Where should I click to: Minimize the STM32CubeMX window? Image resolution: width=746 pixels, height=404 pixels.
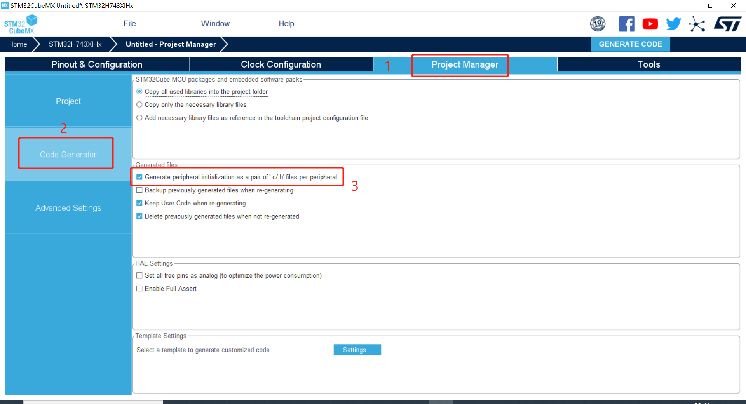688,5
